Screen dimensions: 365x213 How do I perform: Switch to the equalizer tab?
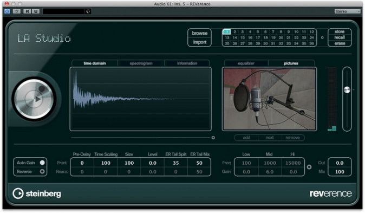[246, 63]
